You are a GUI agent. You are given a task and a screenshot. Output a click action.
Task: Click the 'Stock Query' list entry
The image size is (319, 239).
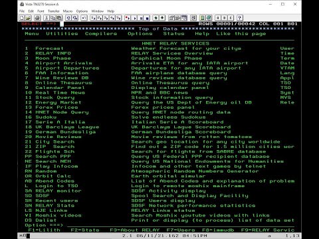click(x=55, y=98)
